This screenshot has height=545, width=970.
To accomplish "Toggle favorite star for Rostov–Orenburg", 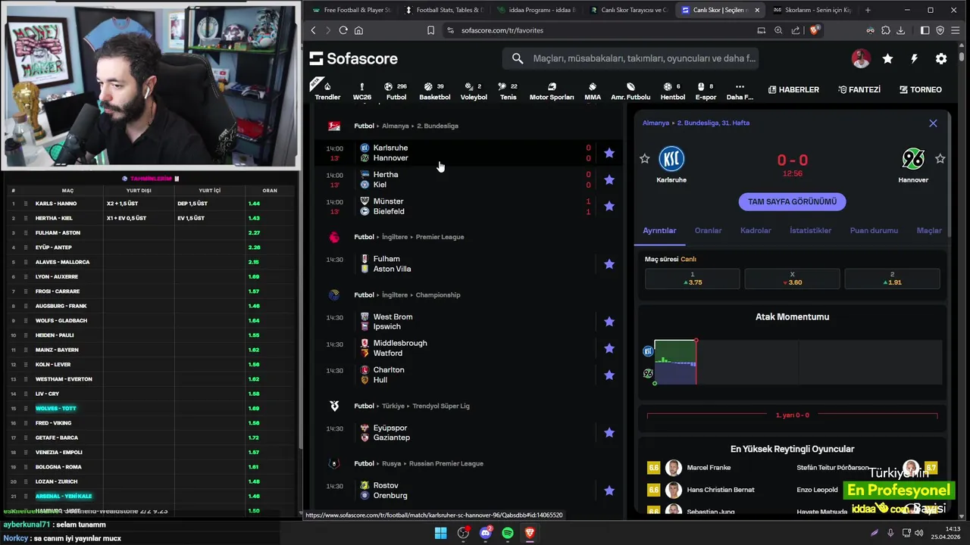I will coord(609,490).
